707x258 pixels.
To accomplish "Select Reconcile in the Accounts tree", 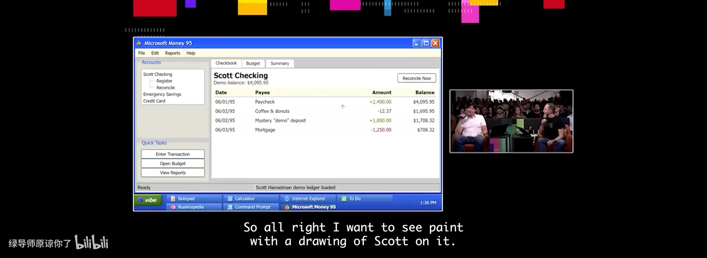I will click(x=166, y=88).
